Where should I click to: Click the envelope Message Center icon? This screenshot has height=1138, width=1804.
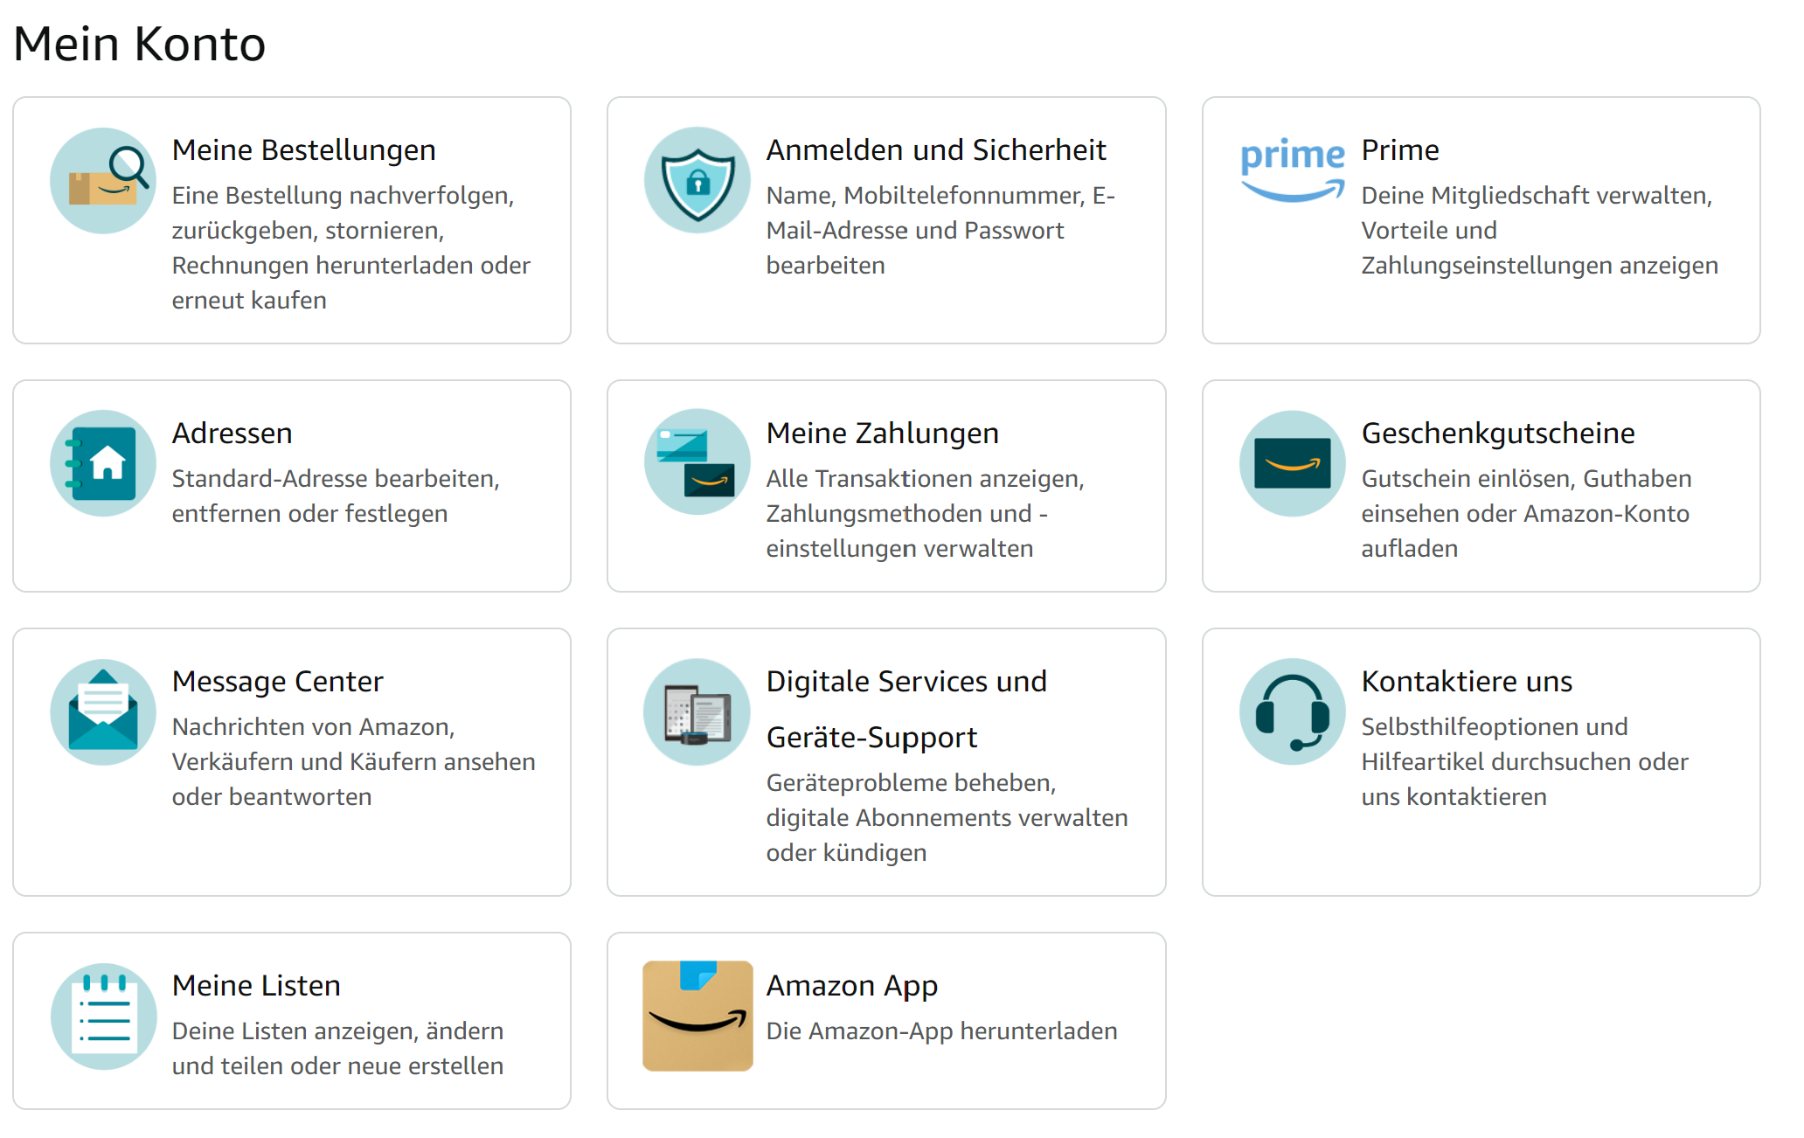(103, 711)
